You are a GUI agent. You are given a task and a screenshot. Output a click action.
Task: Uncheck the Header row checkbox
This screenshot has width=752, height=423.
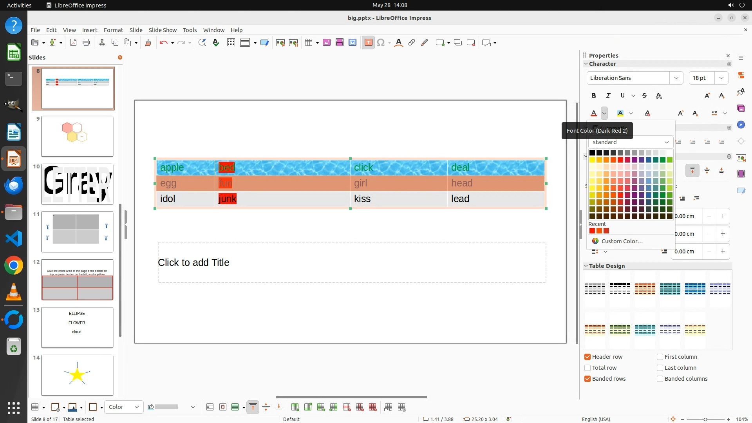pyautogui.click(x=587, y=357)
